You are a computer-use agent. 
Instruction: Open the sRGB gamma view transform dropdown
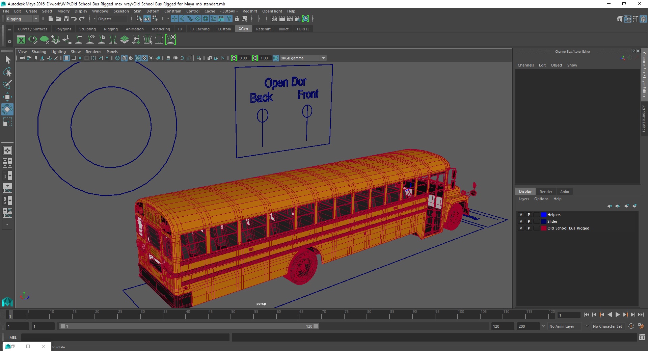(x=303, y=58)
